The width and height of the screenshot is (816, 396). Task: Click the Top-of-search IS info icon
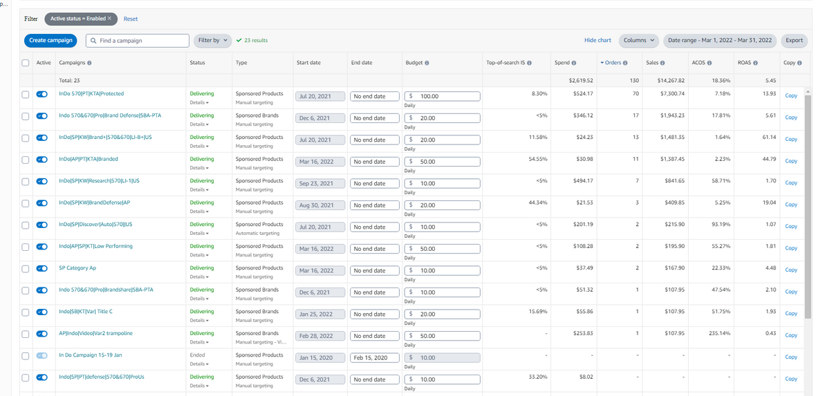(x=529, y=63)
